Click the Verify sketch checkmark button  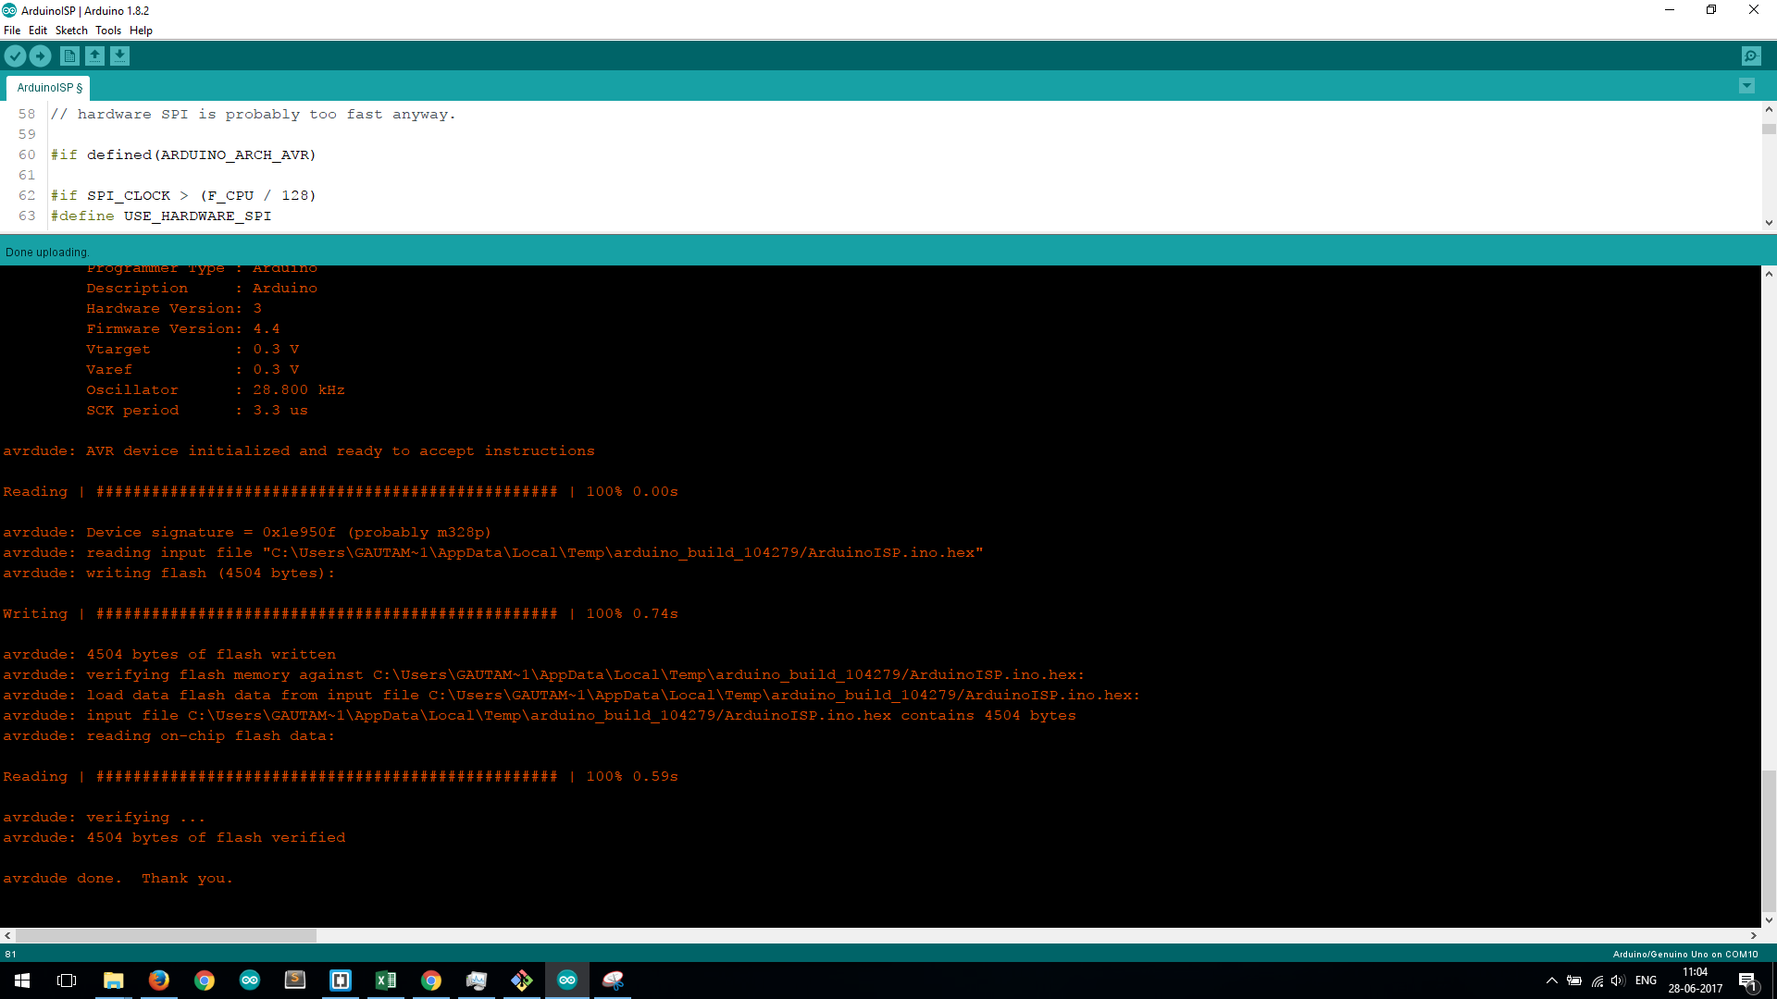point(15,56)
